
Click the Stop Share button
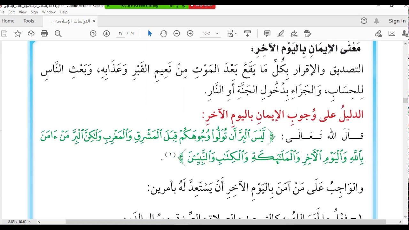click(202, 6)
